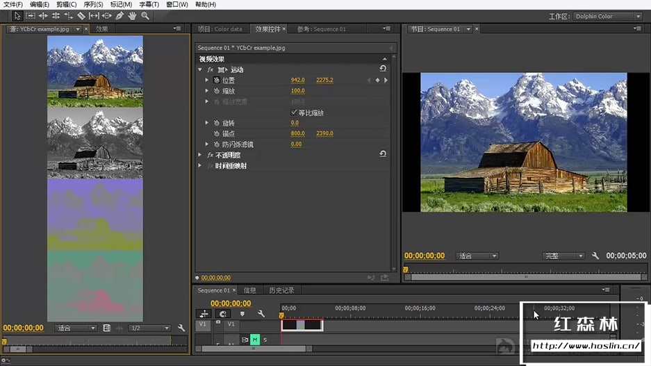Expand the 缩放 property
The height and width of the screenshot is (366, 651).
(207, 91)
